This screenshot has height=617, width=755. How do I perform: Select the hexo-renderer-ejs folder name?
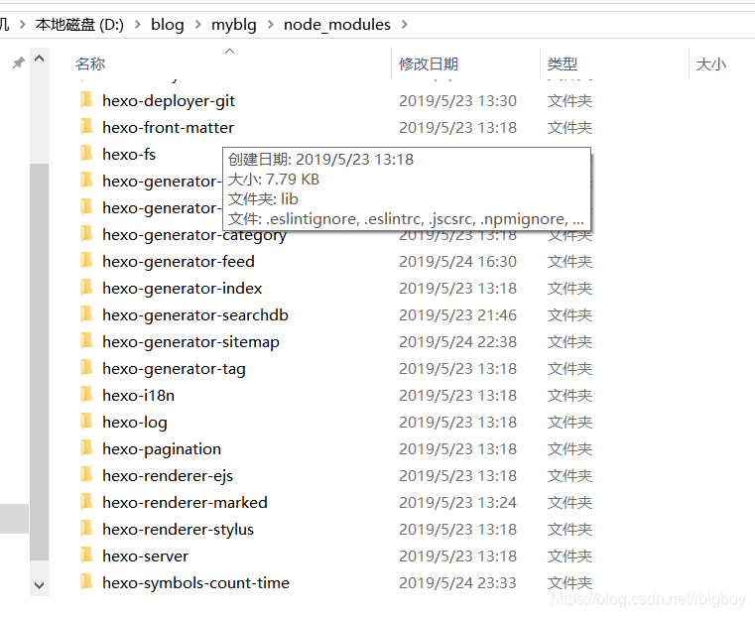168,475
